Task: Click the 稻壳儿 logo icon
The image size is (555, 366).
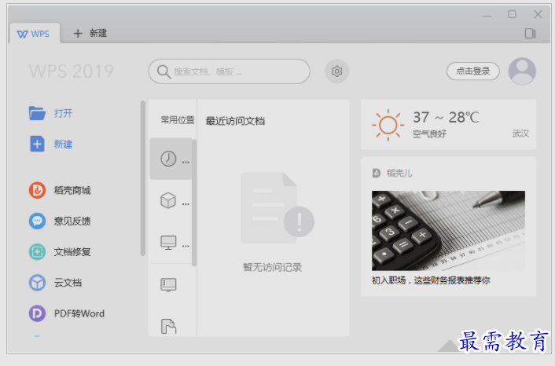Action: pyautogui.click(x=377, y=173)
